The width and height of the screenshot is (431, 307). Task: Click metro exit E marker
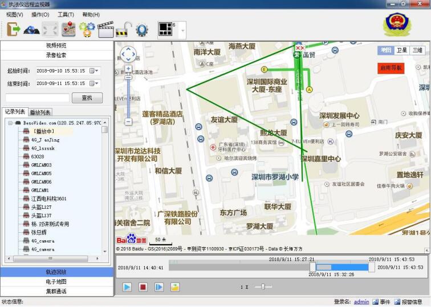pyautogui.click(x=264, y=69)
